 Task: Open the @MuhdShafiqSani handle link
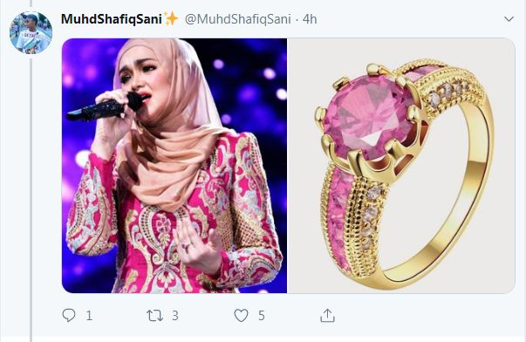238,19
